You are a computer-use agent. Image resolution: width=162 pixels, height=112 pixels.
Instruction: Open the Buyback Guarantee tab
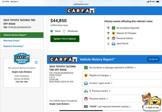point(14,46)
